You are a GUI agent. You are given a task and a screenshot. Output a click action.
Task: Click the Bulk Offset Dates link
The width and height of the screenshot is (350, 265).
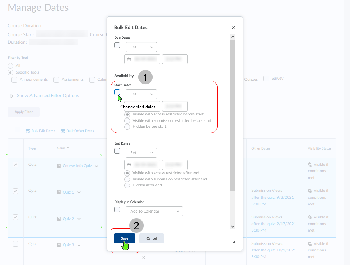click(80, 131)
